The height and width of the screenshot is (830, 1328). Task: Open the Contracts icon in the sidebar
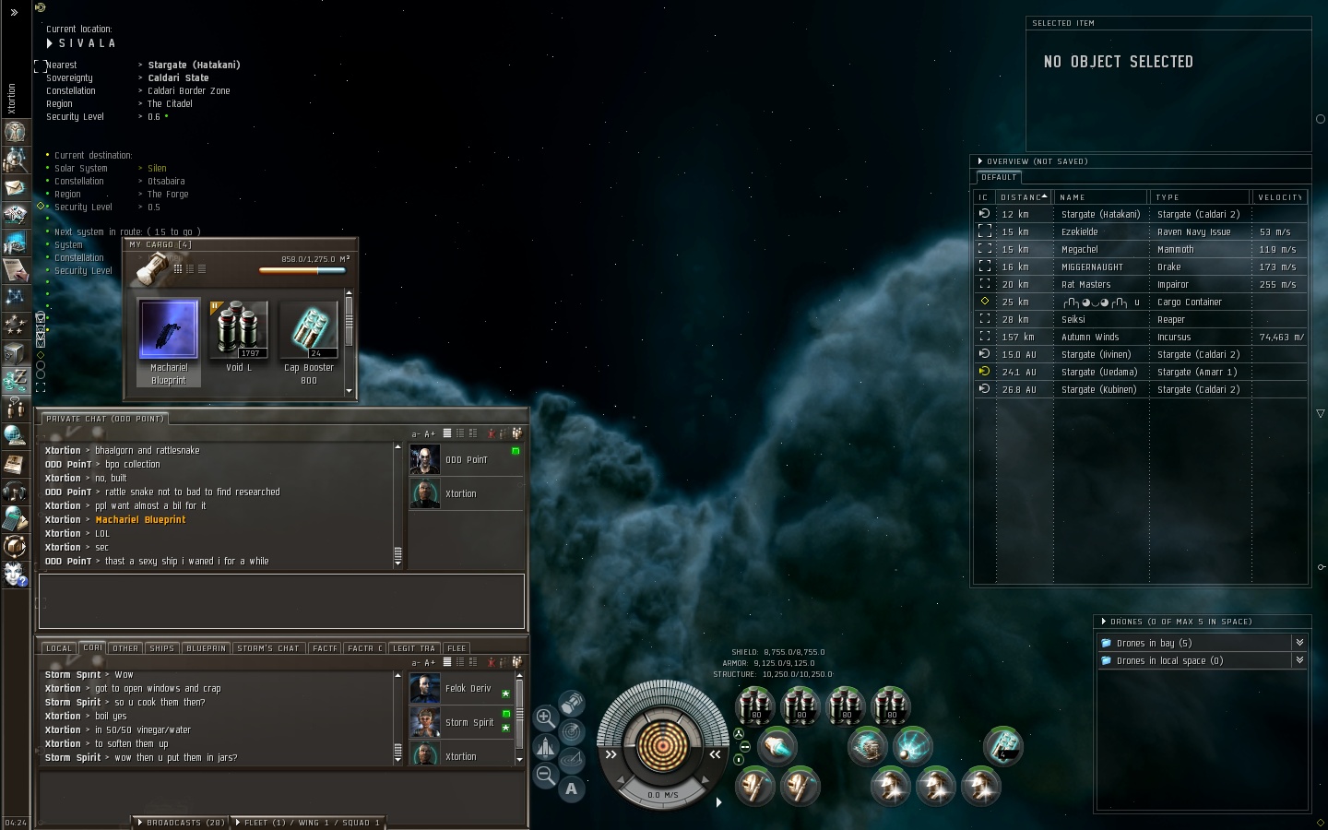(x=15, y=269)
